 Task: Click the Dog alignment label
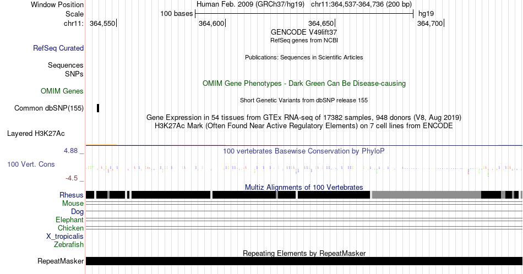click(x=77, y=212)
